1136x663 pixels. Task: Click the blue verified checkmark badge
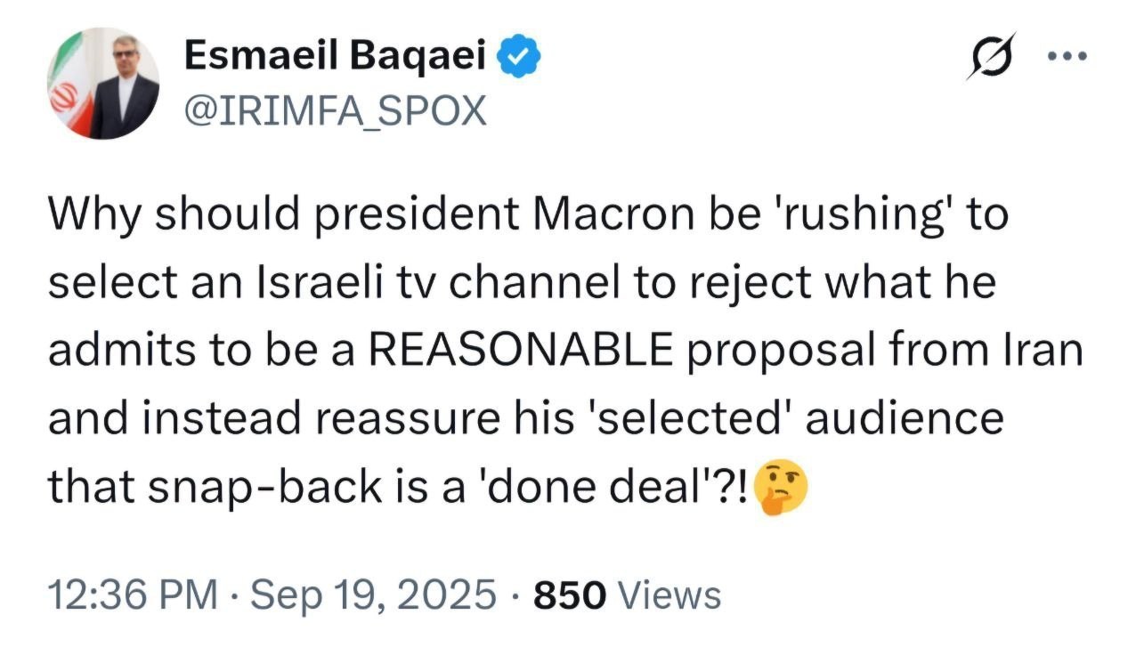(x=520, y=58)
